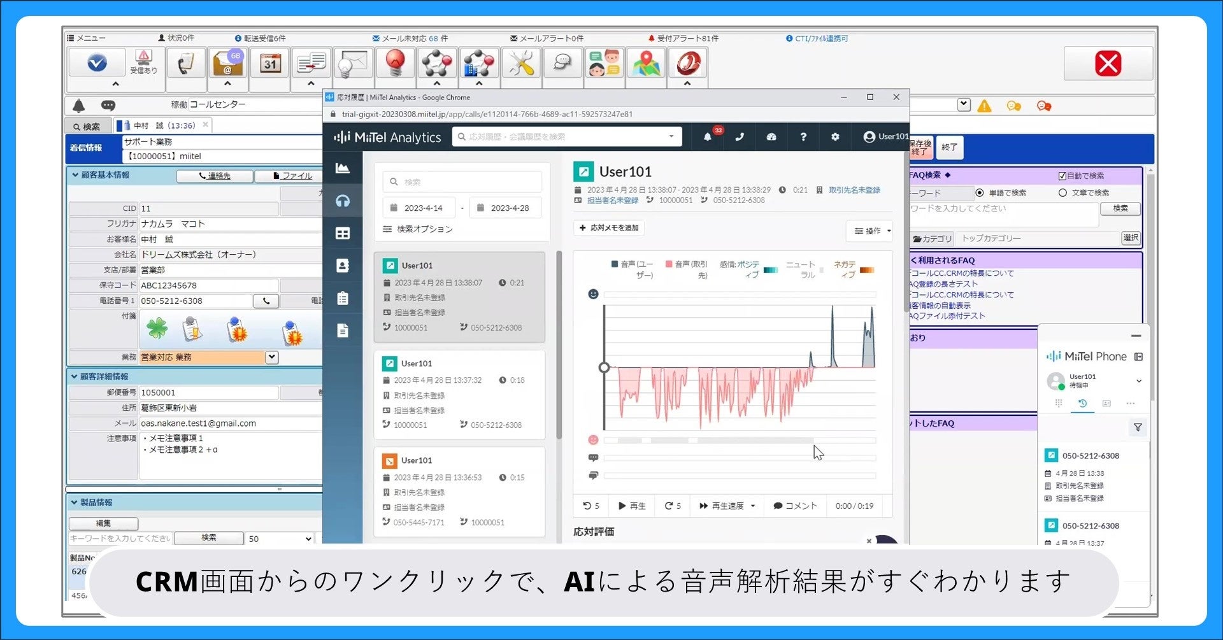Viewport: 1223px width, 640px height.
Task: Open the 取引先名未登録 link in call header
Action: (854, 190)
